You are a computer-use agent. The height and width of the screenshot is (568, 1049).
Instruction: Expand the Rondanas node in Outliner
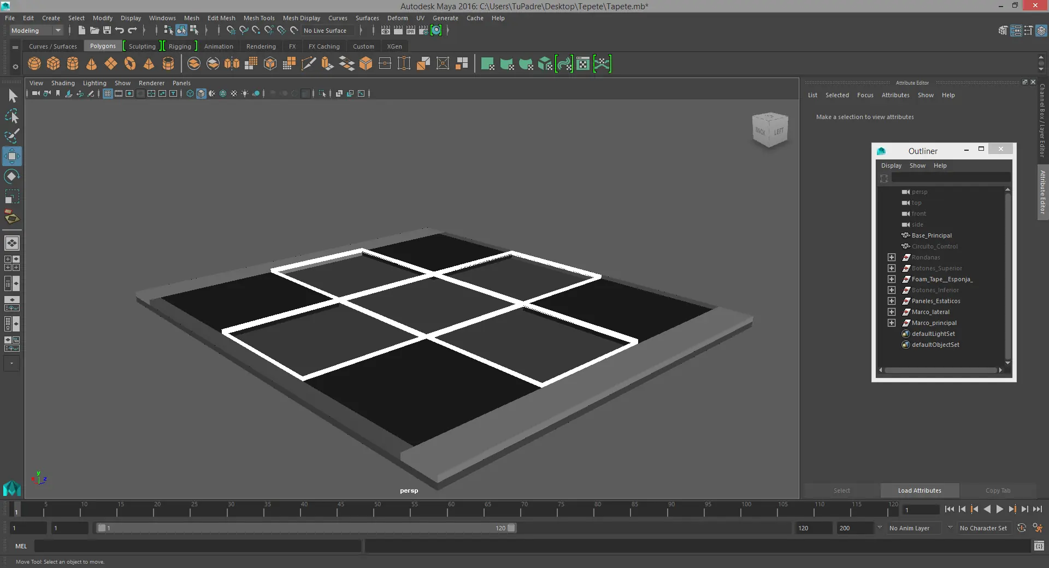pos(892,257)
